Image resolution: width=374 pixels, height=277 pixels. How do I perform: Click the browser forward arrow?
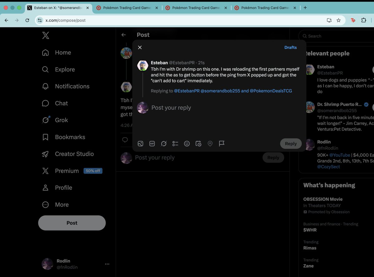[17, 20]
